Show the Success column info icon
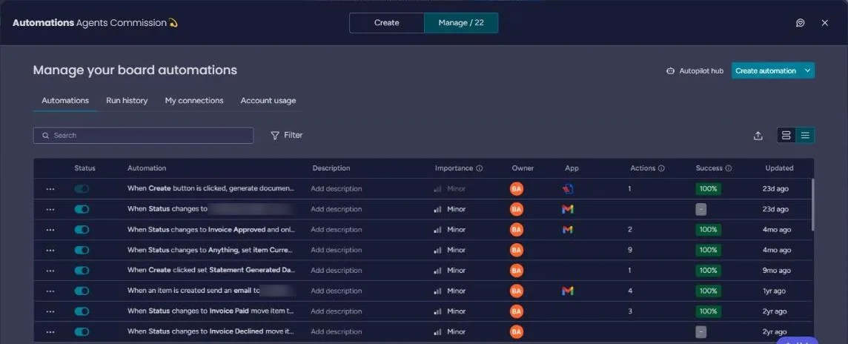The width and height of the screenshot is (848, 344). (x=729, y=168)
